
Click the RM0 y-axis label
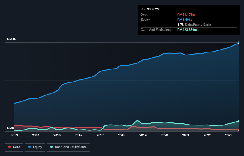(x=11, y=128)
